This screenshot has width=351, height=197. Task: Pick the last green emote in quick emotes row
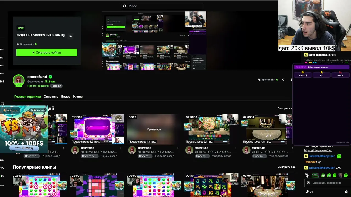[346, 175]
